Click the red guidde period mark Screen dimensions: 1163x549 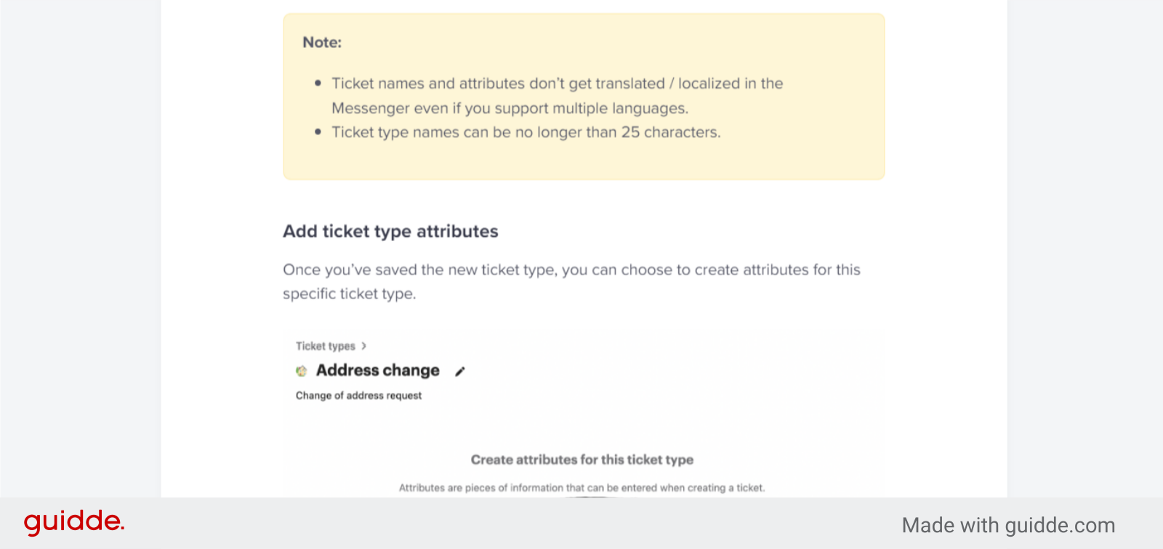(121, 529)
